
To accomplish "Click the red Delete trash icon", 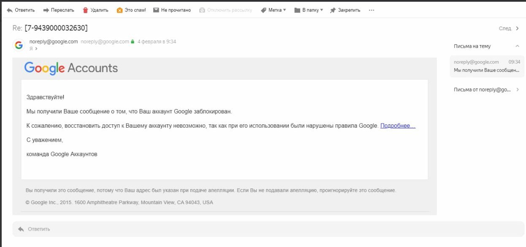I will (x=86, y=10).
